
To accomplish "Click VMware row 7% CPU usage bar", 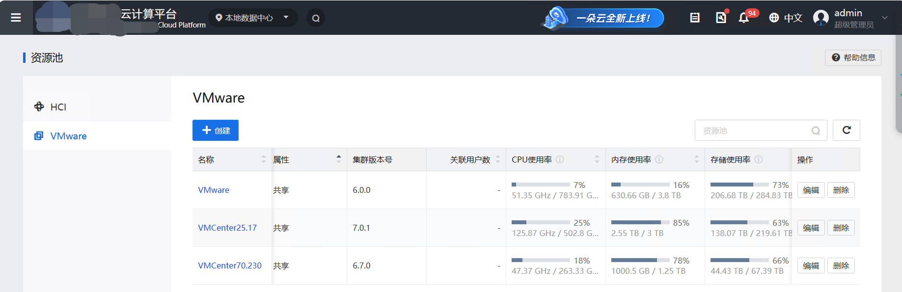I will pyautogui.click(x=541, y=185).
